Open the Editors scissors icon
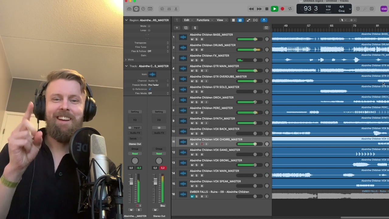Viewport: 389px width, 219px height. pos(176,9)
